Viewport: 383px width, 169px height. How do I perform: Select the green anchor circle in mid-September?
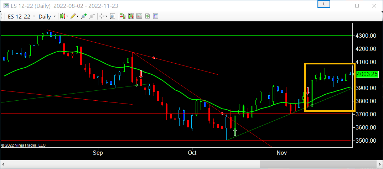[136, 85]
